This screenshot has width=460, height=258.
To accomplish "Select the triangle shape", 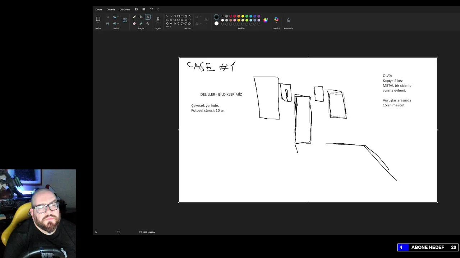I will click(x=189, y=16).
